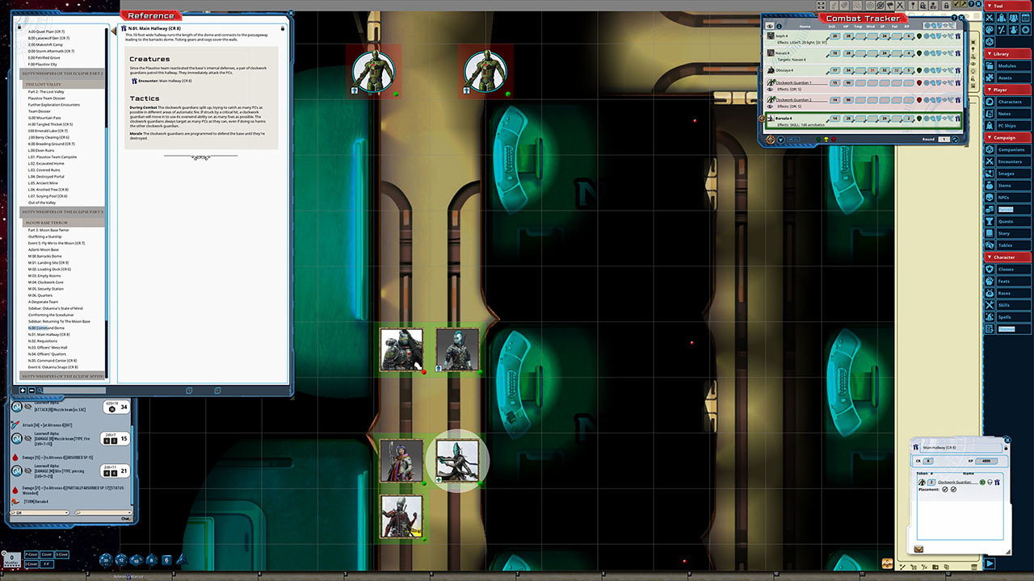Click the CR input field in Main Hallway window
1034x581 pixels.
(928, 461)
